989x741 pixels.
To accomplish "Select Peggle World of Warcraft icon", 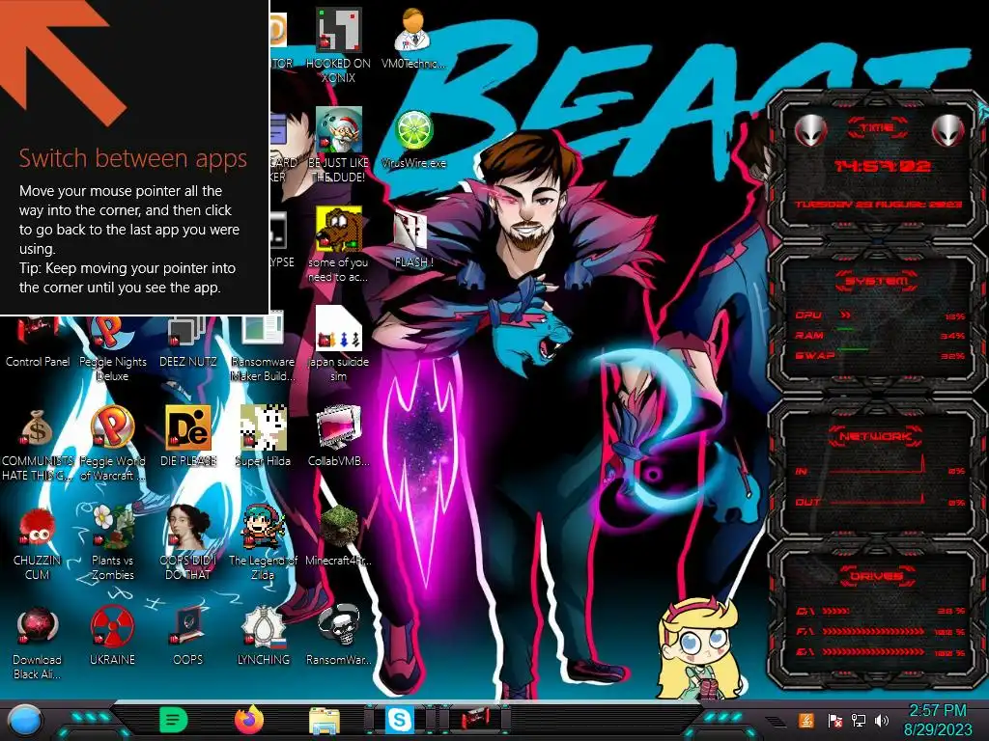I will click(x=112, y=444).
